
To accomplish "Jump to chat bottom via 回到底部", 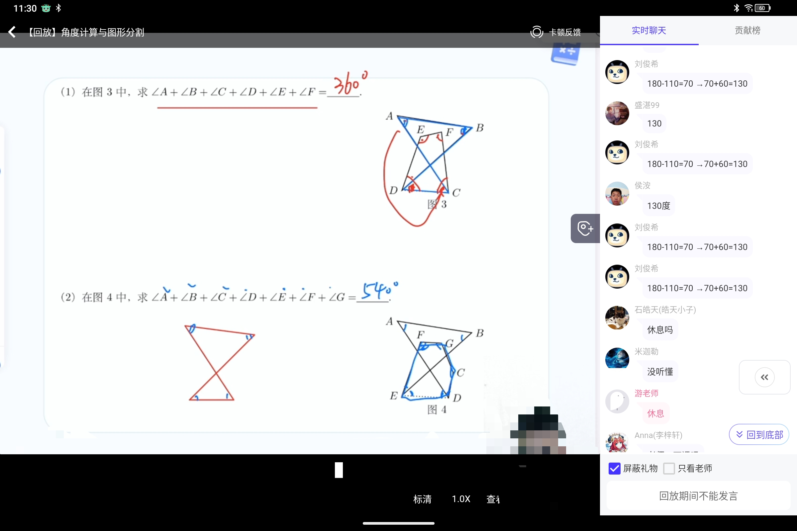I will coord(759,434).
